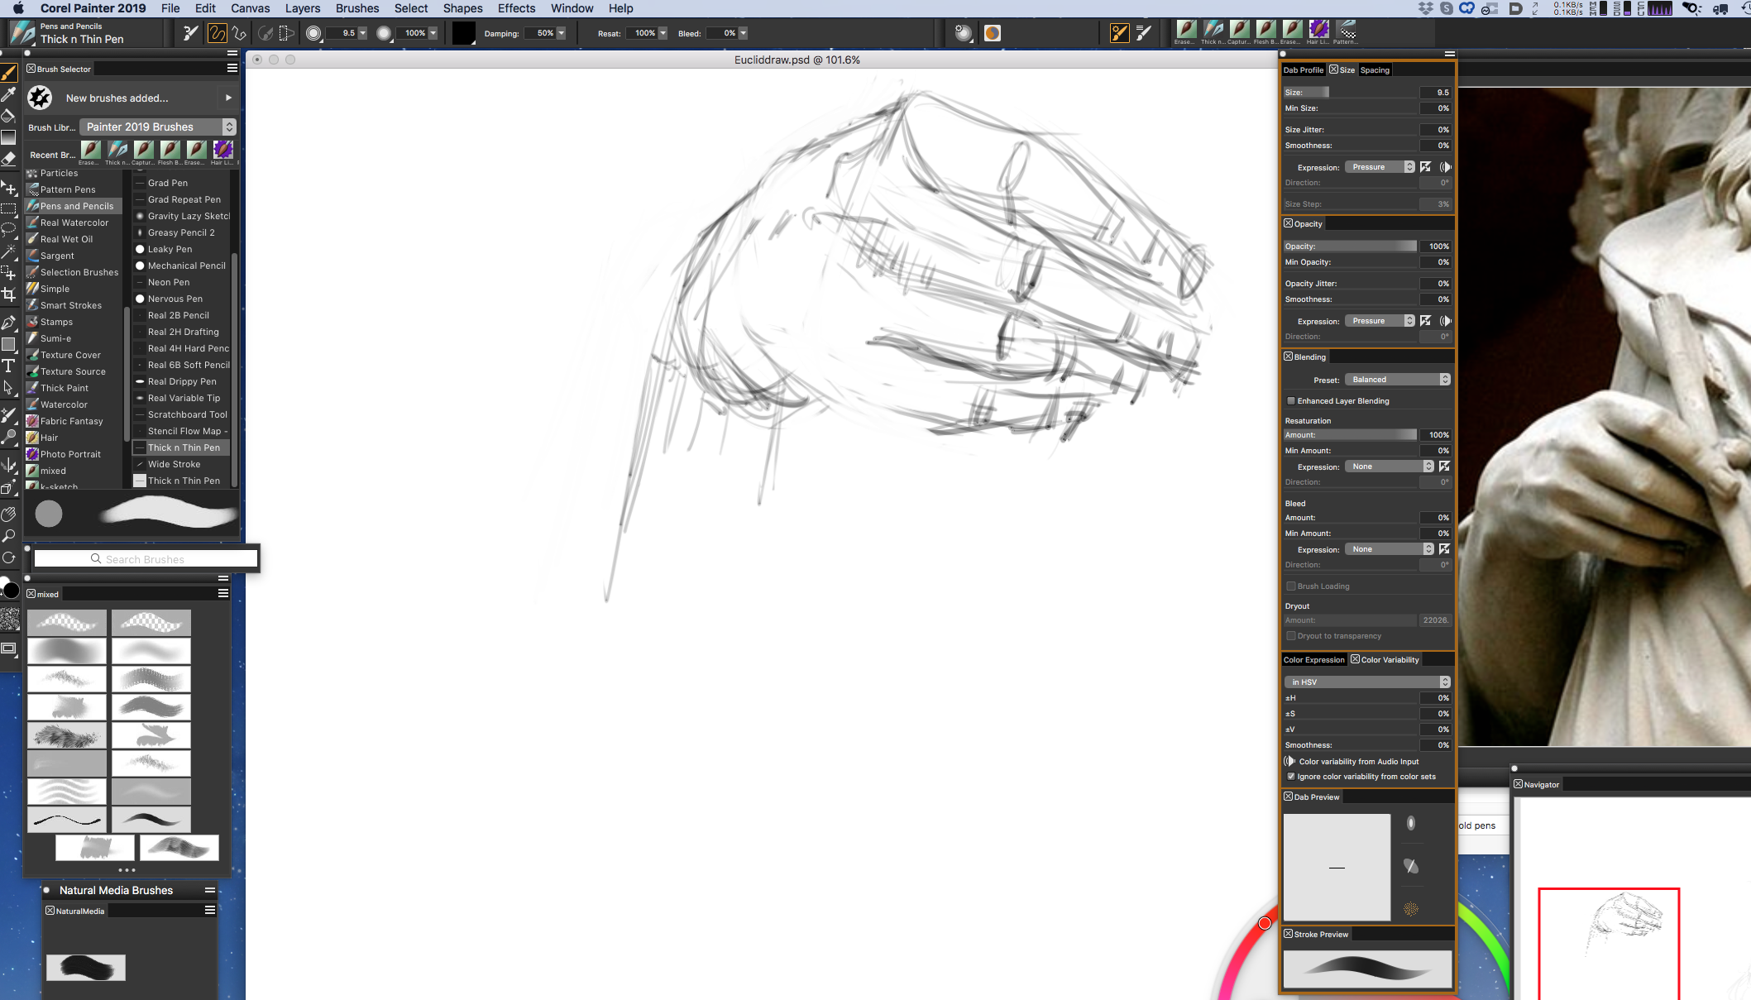Image resolution: width=1751 pixels, height=1000 pixels.
Task: Select the Lasso tool
Action: point(9,229)
